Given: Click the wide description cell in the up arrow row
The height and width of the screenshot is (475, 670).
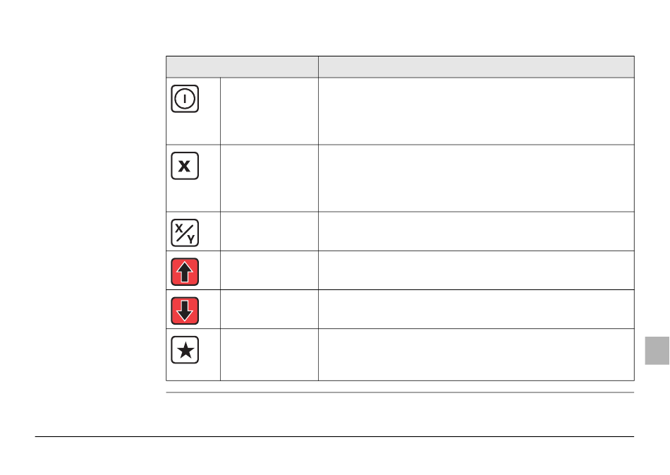Looking at the screenshot, I should pos(476,270).
